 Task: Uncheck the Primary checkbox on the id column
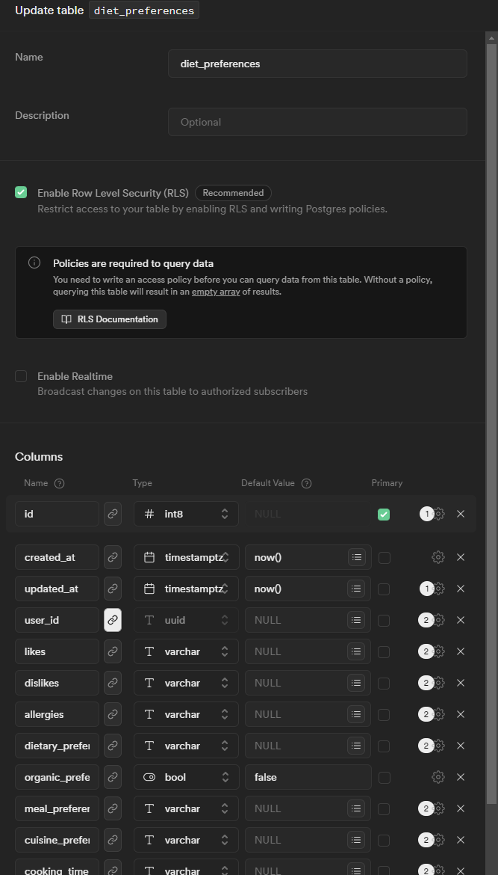coord(384,514)
